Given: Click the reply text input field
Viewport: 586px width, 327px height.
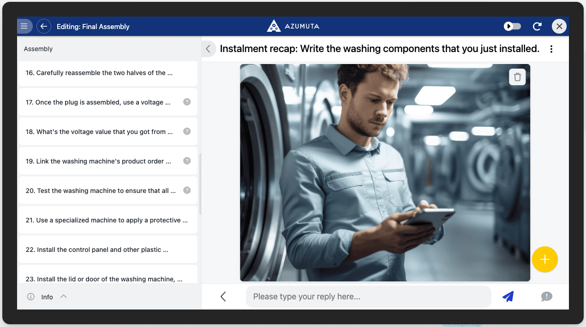Looking at the screenshot, I should pos(368,297).
